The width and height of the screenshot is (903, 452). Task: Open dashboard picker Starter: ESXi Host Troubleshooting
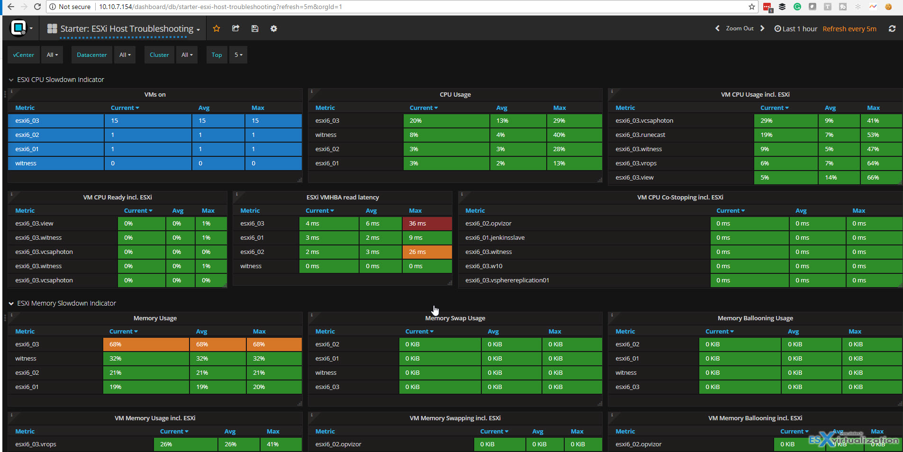124,28
